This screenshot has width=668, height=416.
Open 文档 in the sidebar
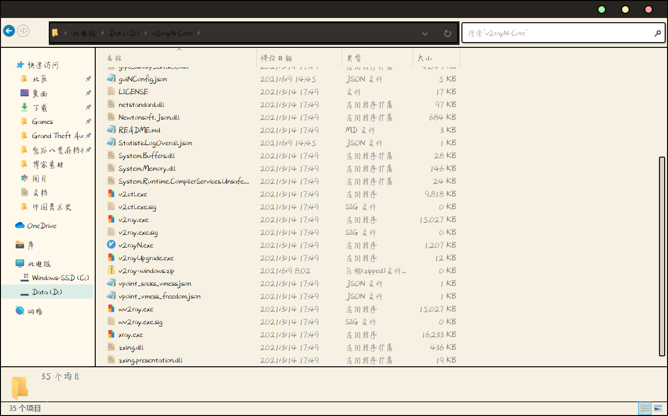pos(40,193)
